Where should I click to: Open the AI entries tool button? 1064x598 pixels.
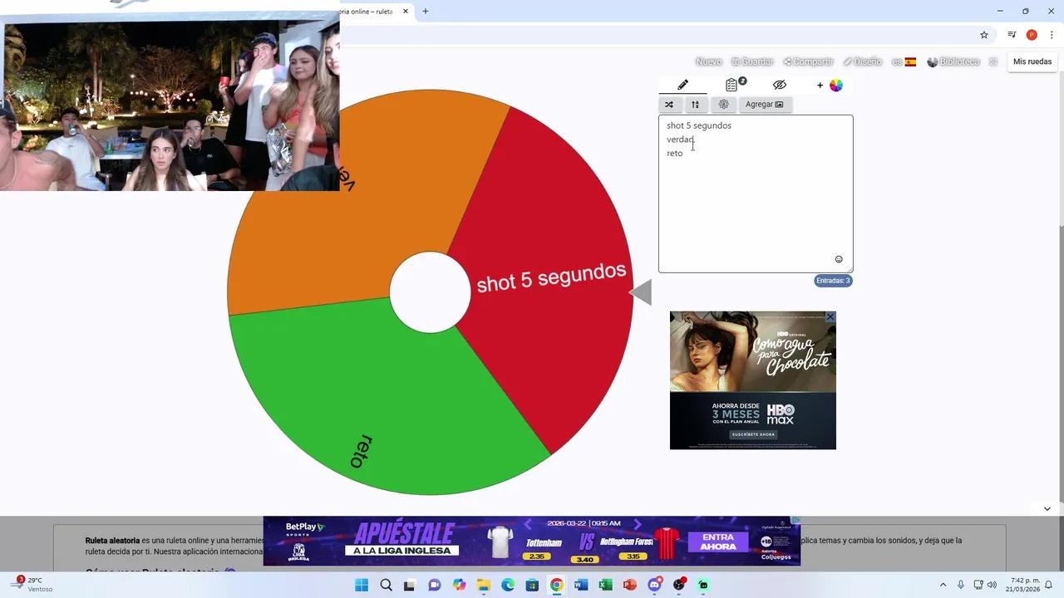coord(723,105)
